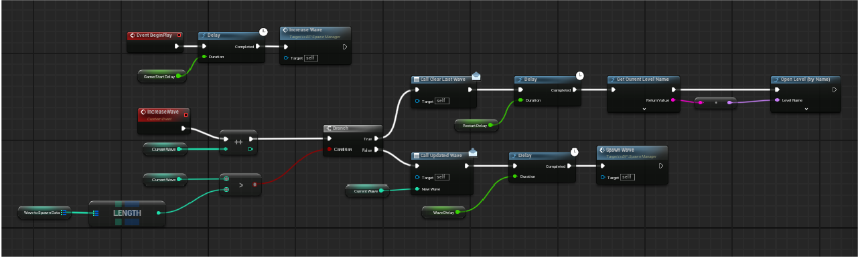Select the LENGTH array node

click(127, 213)
